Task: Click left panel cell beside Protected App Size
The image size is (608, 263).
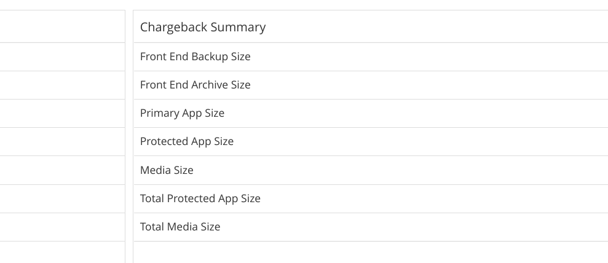Action: (x=62, y=142)
